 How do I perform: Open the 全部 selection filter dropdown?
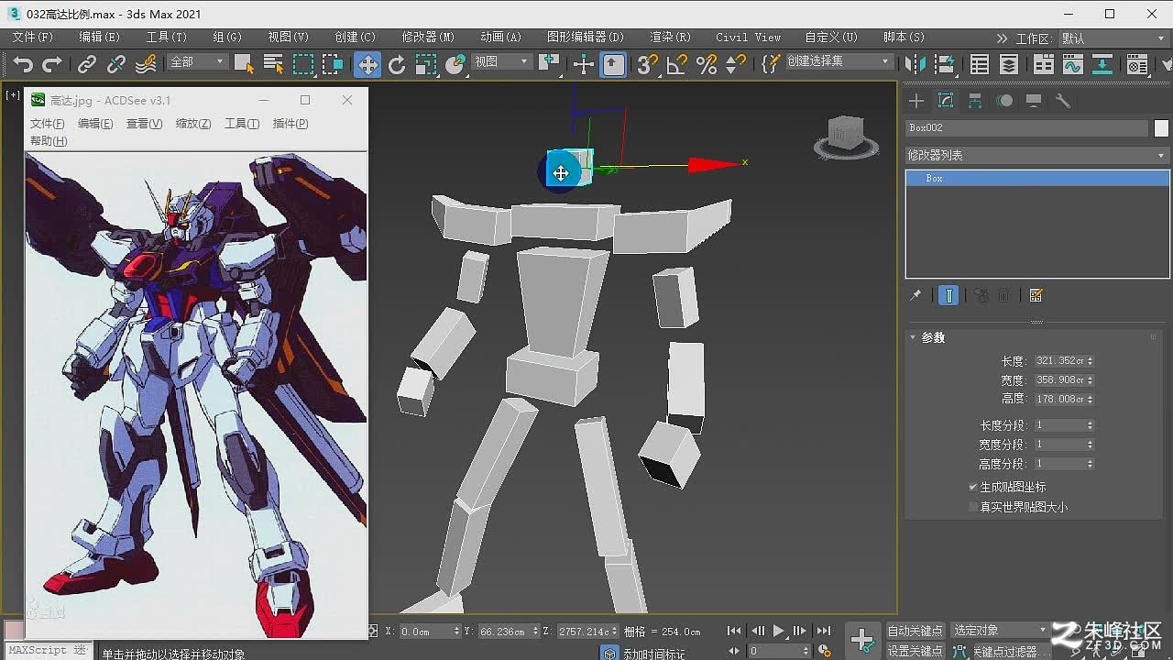click(196, 61)
